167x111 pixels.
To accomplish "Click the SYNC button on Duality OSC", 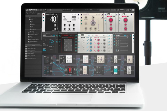I will click(x=69, y=21).
